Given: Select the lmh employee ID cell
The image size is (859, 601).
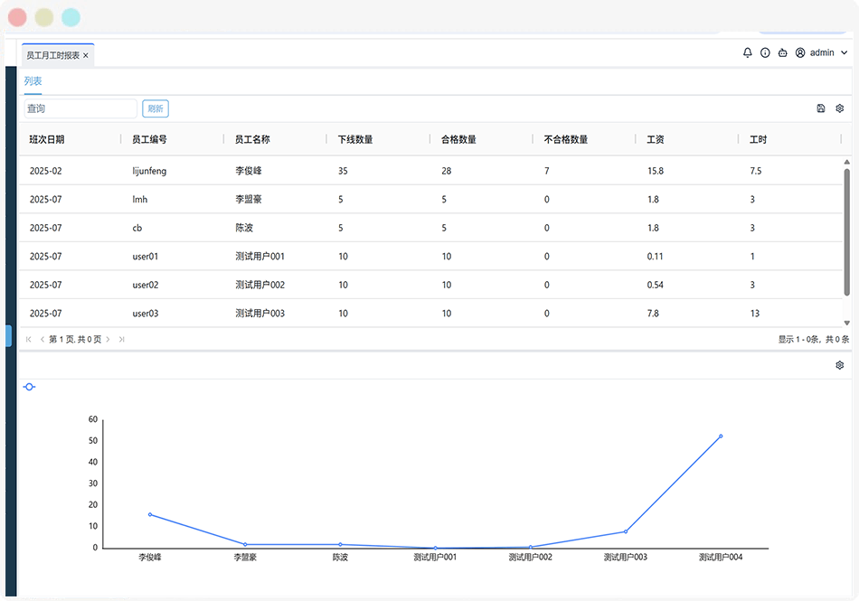Looking at the screenshot, I should click(139, 199).
